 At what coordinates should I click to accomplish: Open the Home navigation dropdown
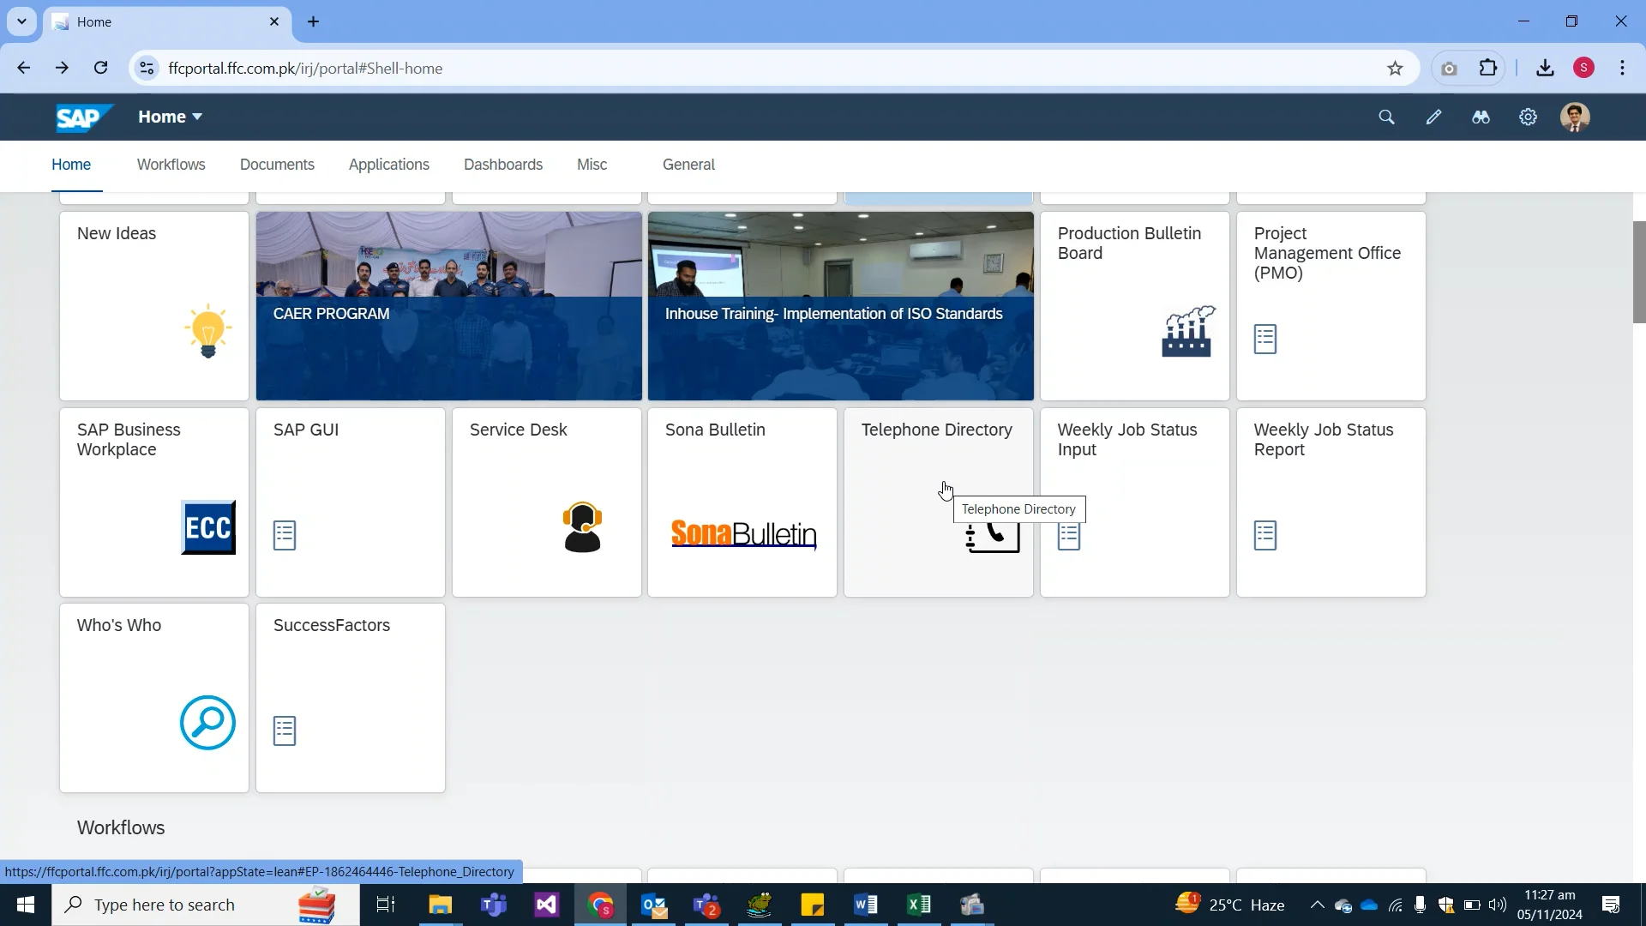coord(169,117)
